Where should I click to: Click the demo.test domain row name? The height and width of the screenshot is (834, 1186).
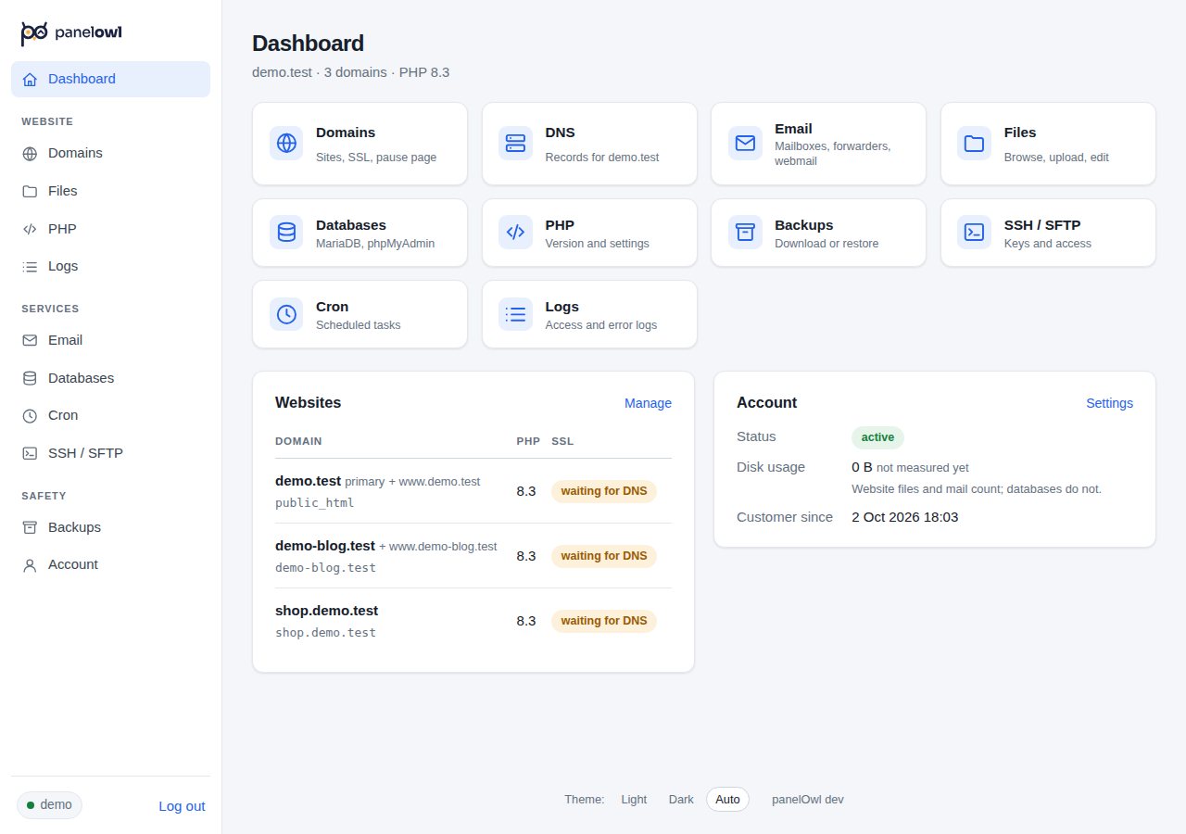309,481
